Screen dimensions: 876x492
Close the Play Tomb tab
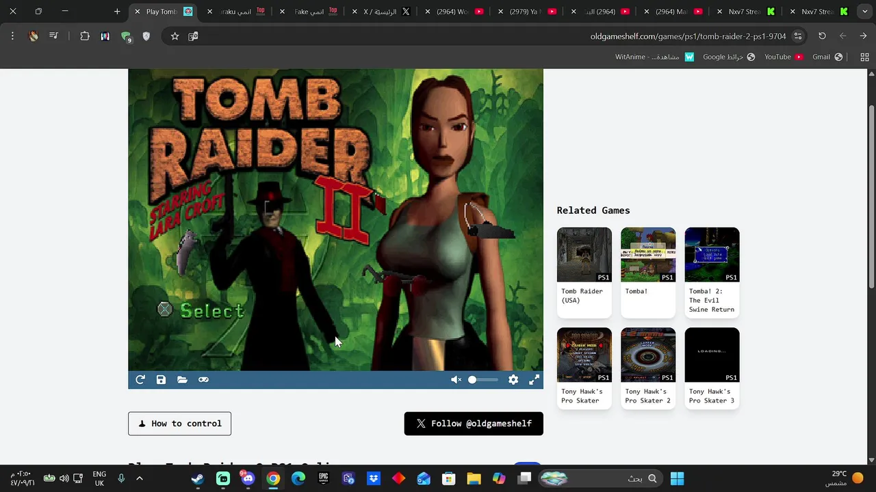(138, 12)
